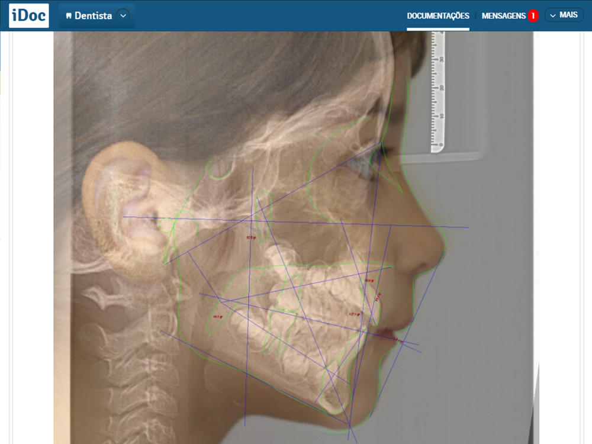
Task: Click the chevron arrow inside MAIS
Action: 553,15
